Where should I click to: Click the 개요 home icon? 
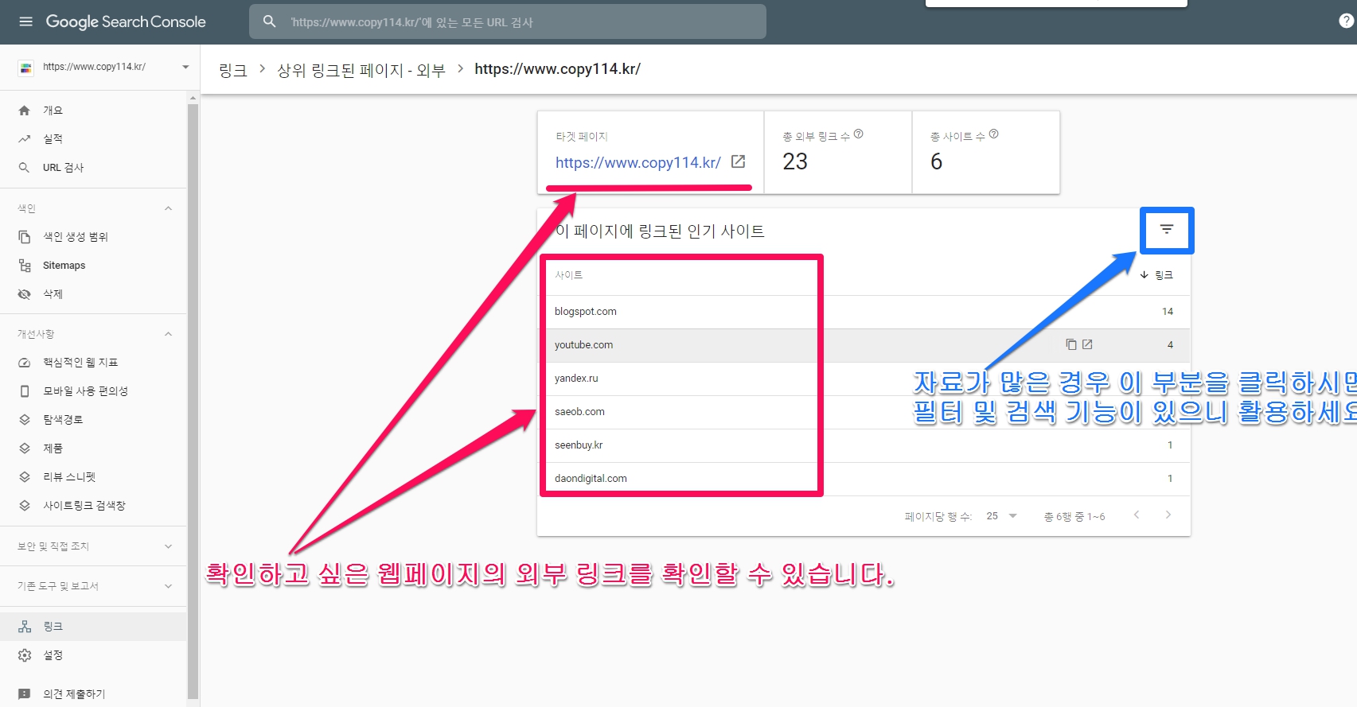tap(25, 111)
